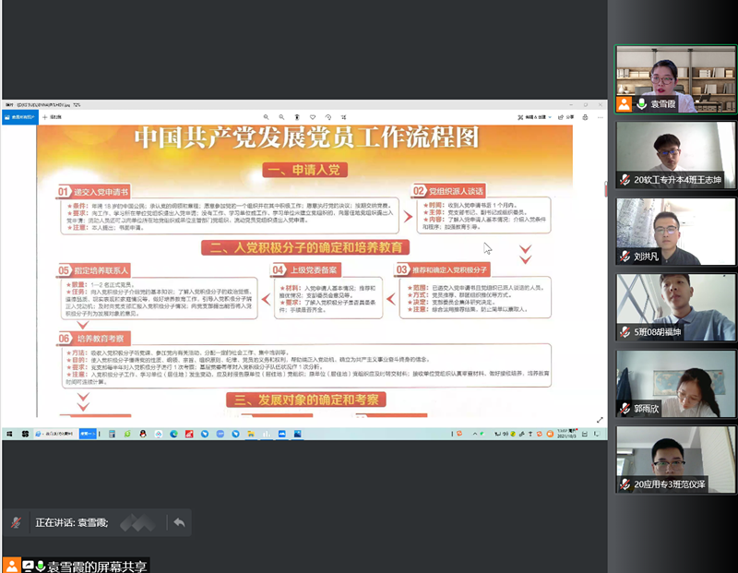Image resolution: width=738 pixels, height=573 pixels.
Task: Click the 01 递交入党申请书 step label
Action: (x=94, y=192)
